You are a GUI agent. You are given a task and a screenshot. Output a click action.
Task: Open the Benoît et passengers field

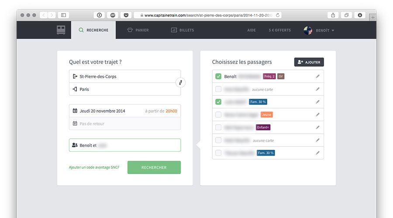click(125, 145)
